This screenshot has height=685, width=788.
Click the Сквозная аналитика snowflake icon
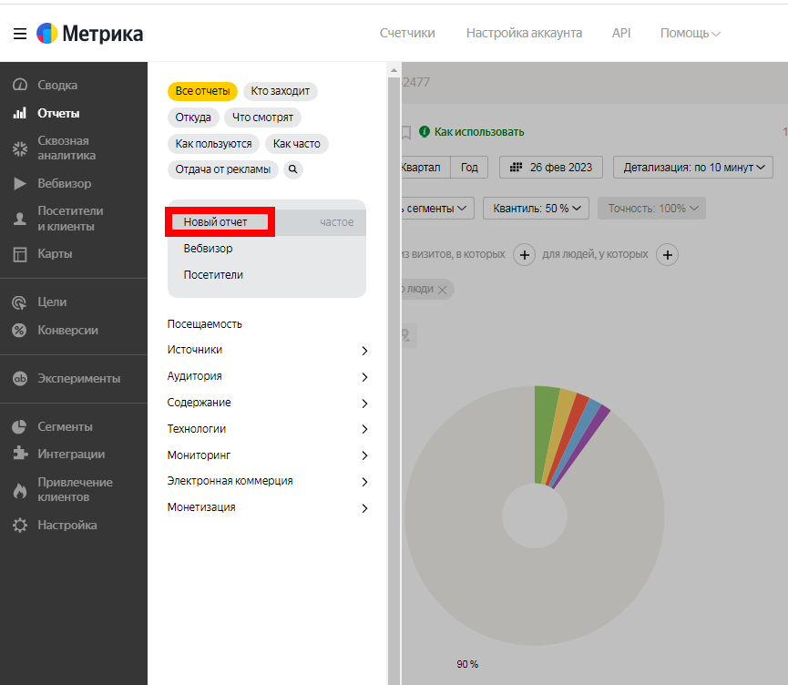pos(20,148)
